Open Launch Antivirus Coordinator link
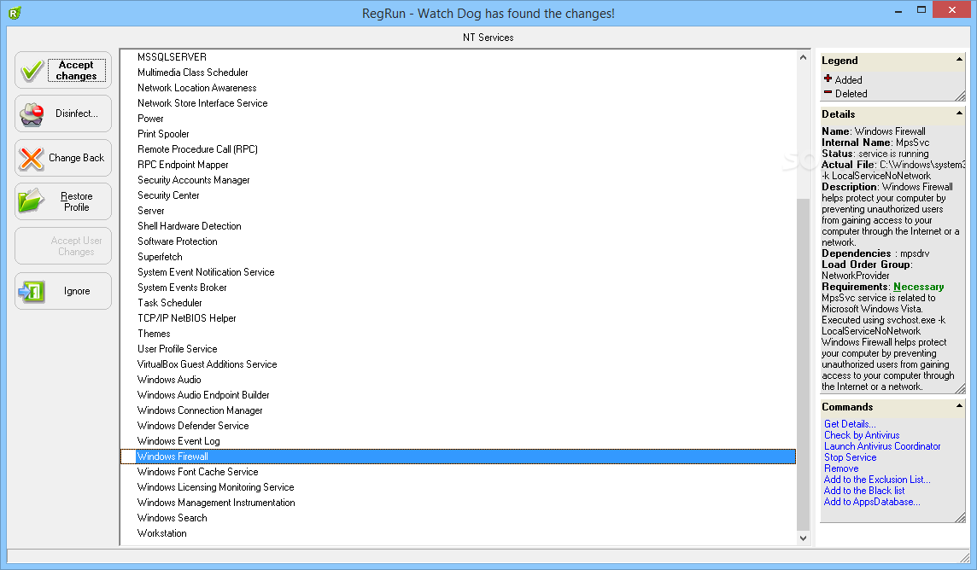The width and height of the screenshot is (977, 570). coord(882,446)
